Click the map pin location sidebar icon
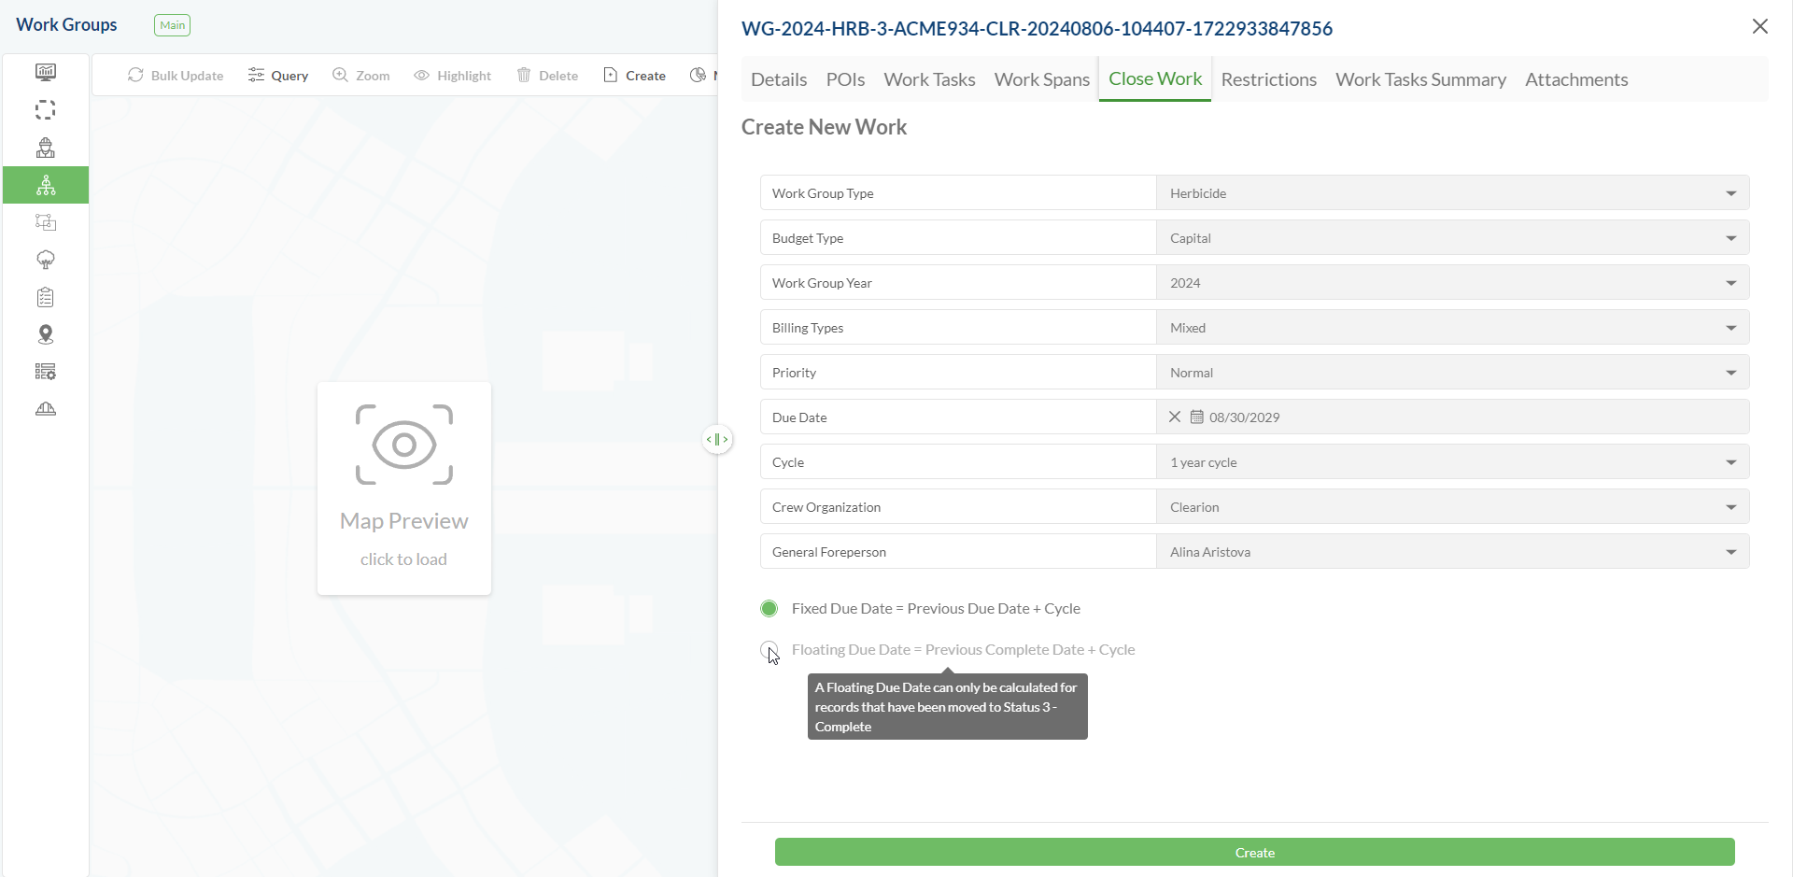 46,334
